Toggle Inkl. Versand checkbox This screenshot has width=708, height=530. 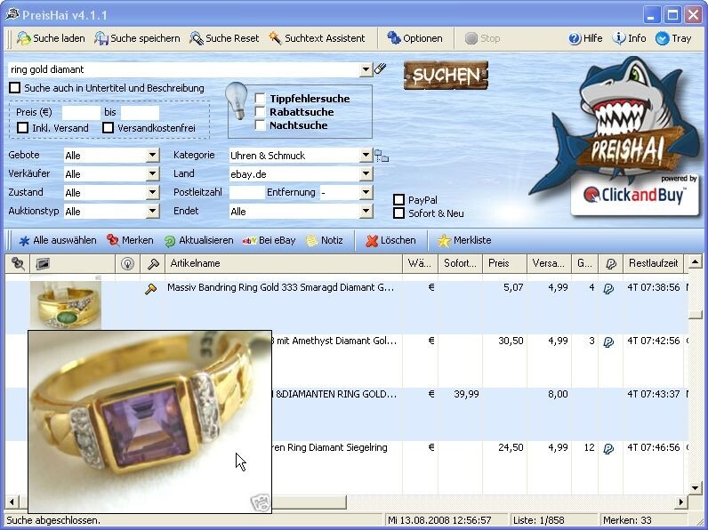pyautogui.click(x=22, y=128)
